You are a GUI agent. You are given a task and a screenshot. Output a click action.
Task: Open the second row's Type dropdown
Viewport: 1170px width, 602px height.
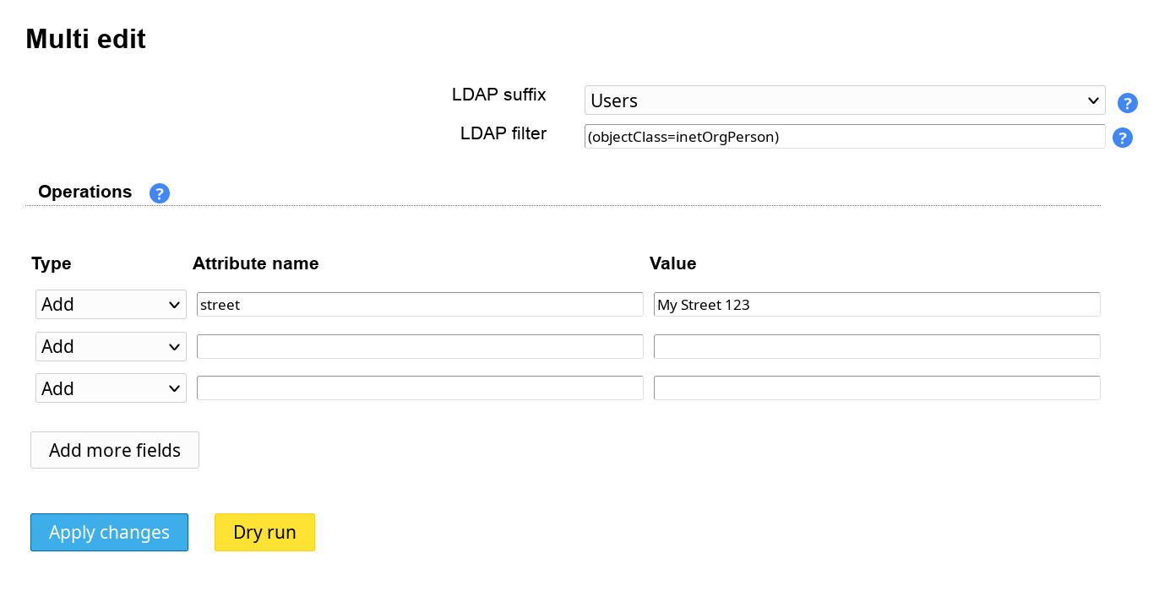pos(111,347)
